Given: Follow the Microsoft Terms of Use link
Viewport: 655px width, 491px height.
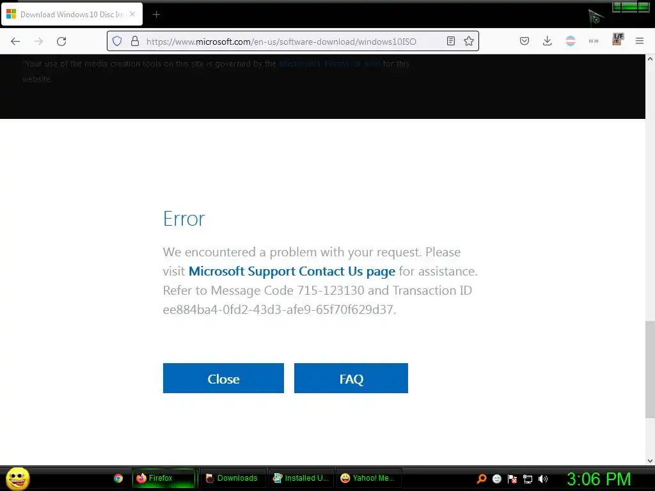Looking at the screenshot, I should point(329,63).
